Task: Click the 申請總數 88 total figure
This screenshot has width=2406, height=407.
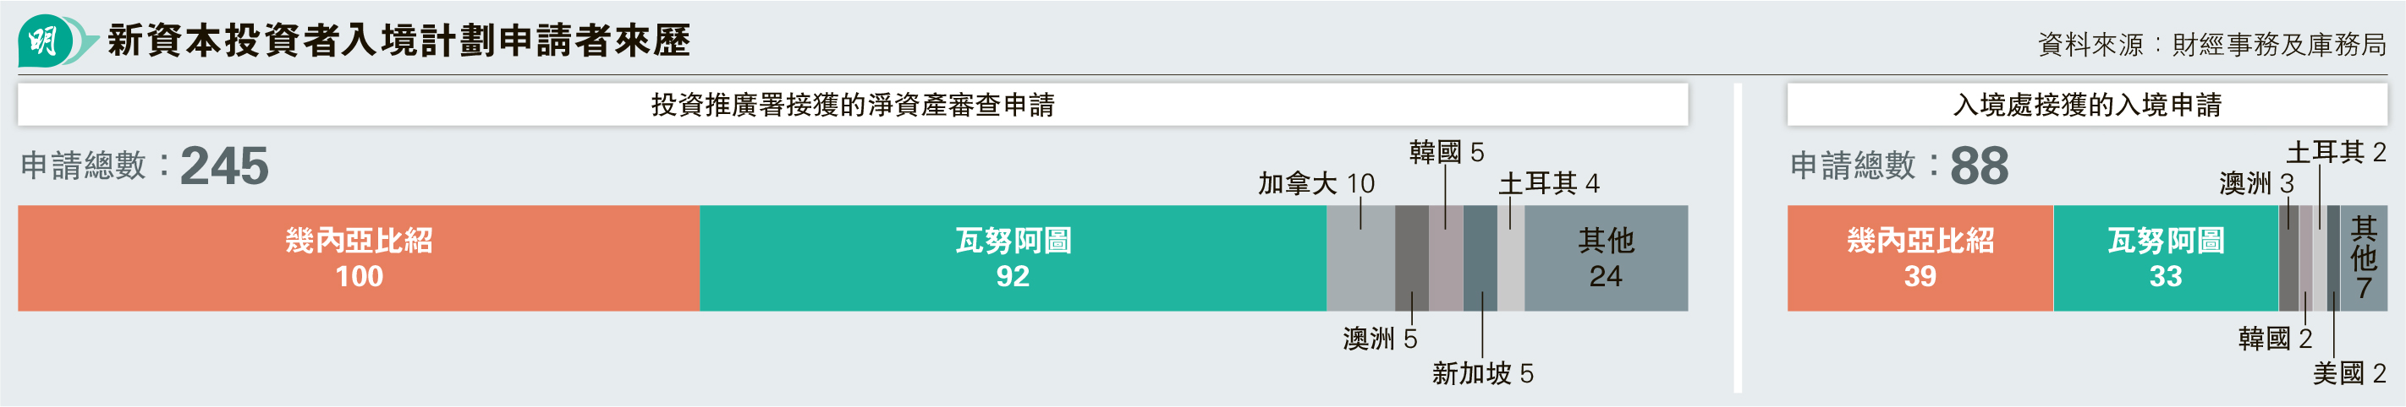Action: [x=1899, y=166]
